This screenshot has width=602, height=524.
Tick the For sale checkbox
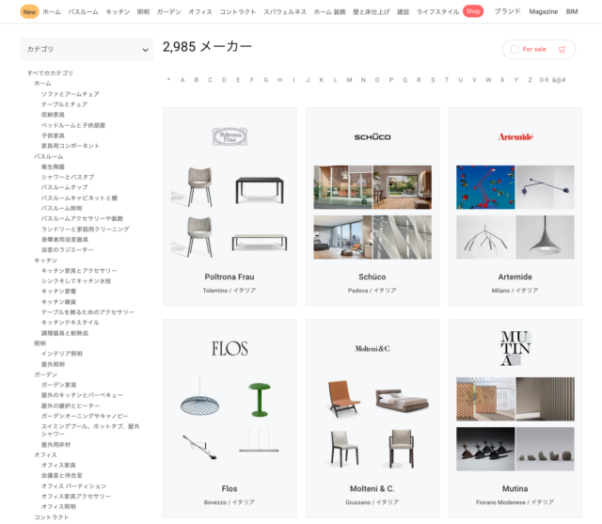click(x=515, y=49)
